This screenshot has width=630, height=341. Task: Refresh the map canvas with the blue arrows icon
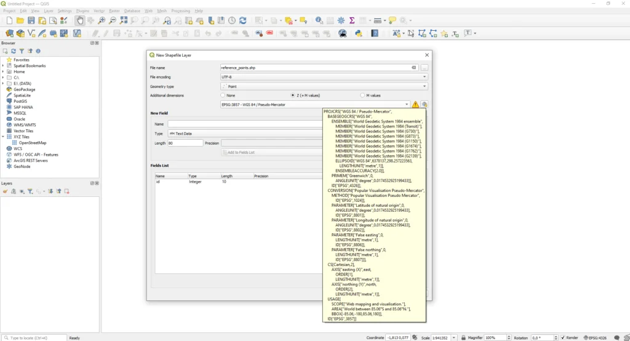pyautogui.click(x=242, y=20)
